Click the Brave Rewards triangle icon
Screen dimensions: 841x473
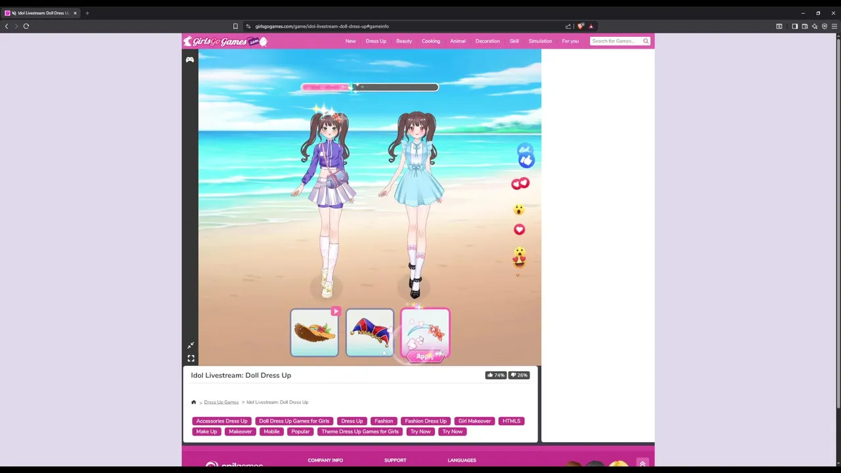(591, 26)
